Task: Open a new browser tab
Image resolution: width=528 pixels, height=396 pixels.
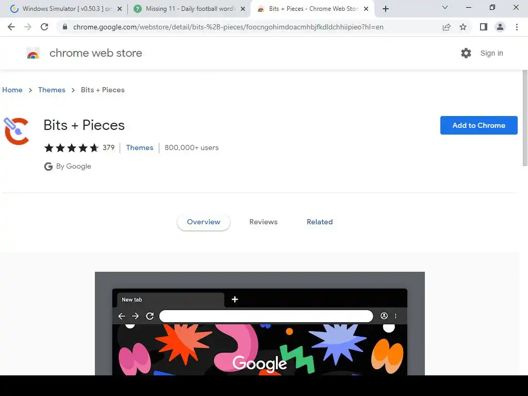Action: pos(386,9)
